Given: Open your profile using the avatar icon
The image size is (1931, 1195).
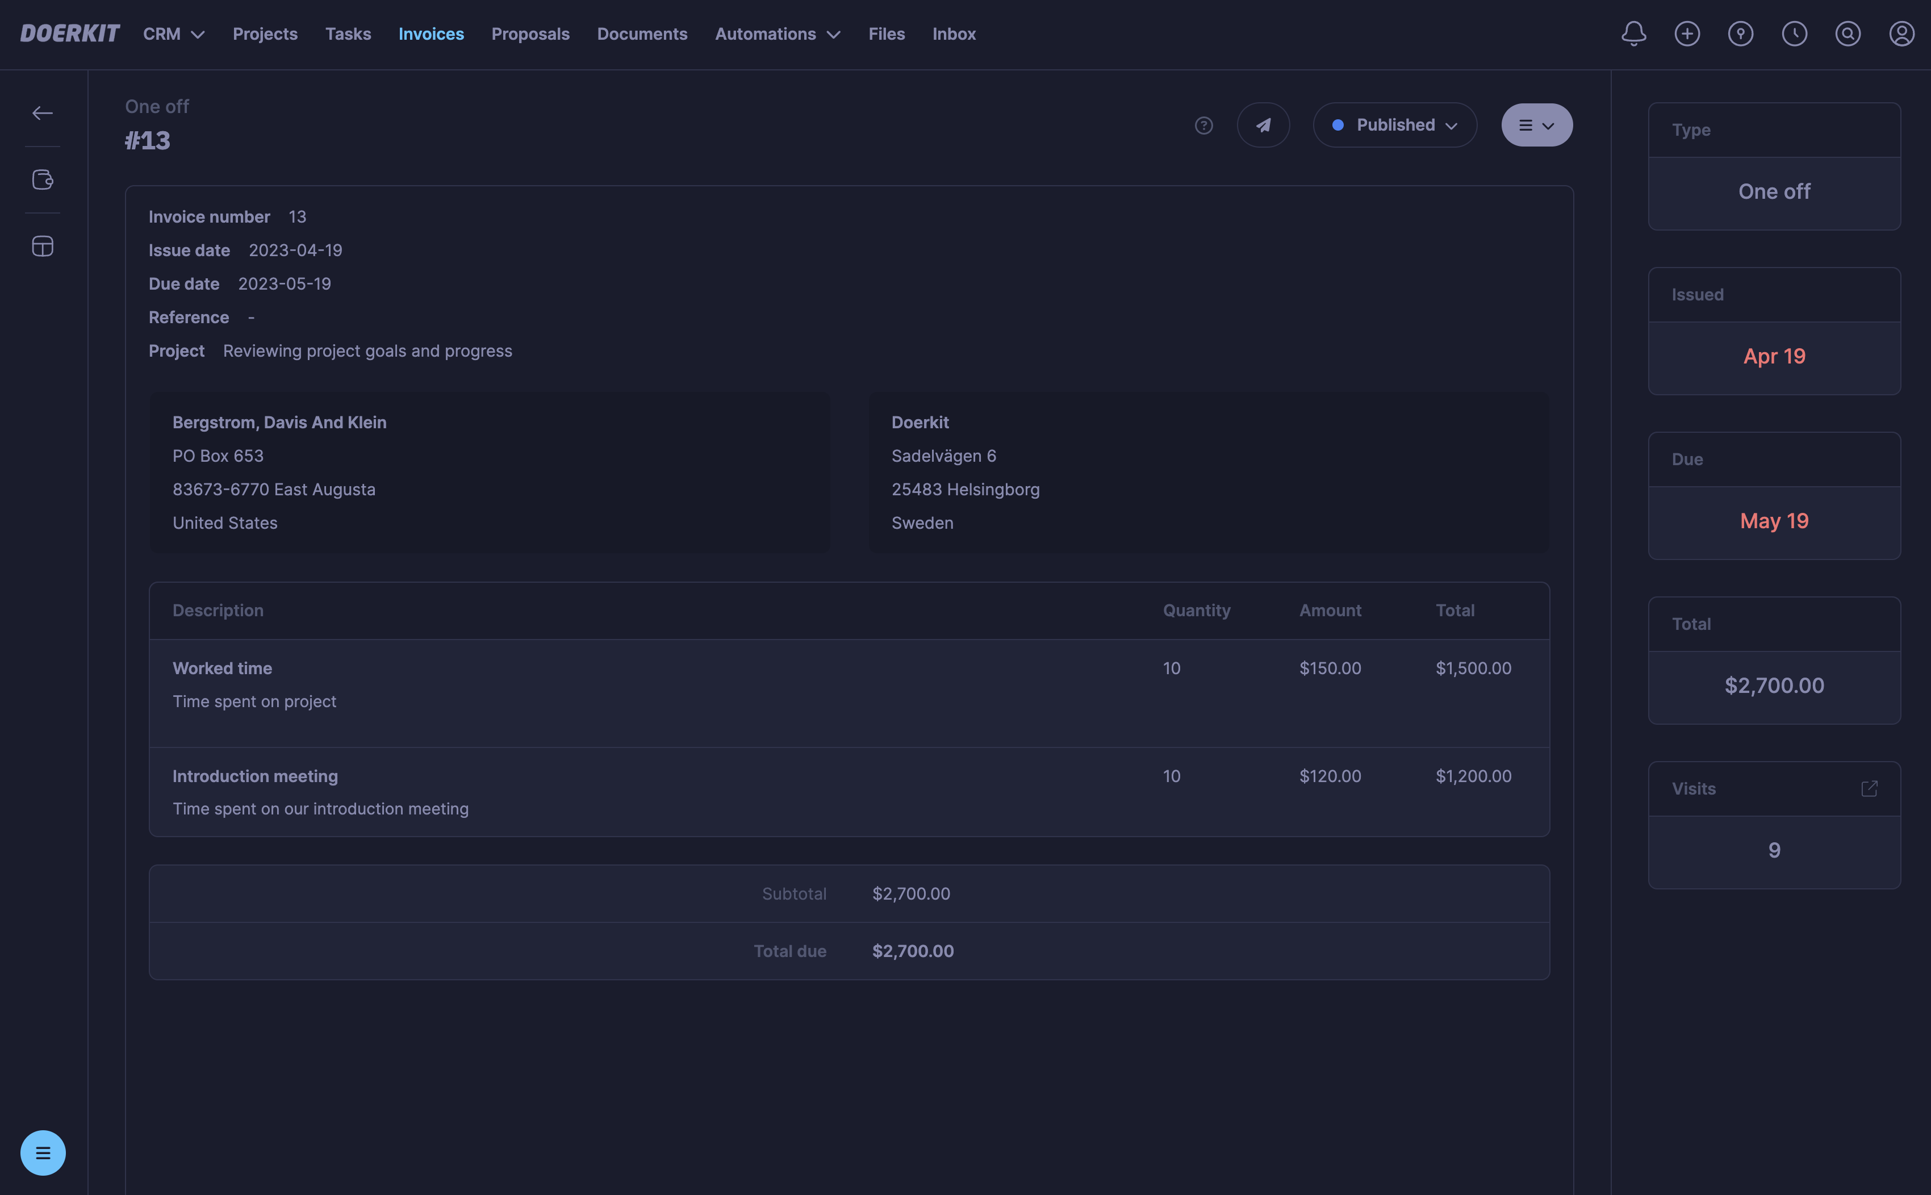Looking at the screenshot, I should tap(1902, 33).
